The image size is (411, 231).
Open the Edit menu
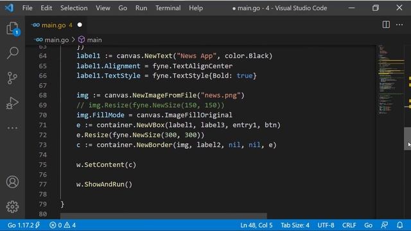pyautogui.click(x=46, y=8)
